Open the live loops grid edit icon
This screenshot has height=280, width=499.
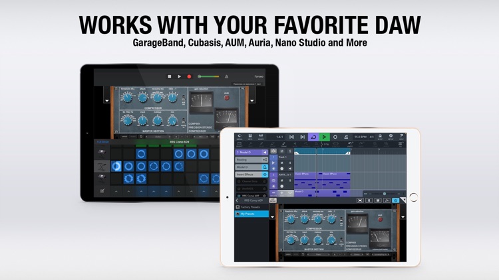coord(102,191)
